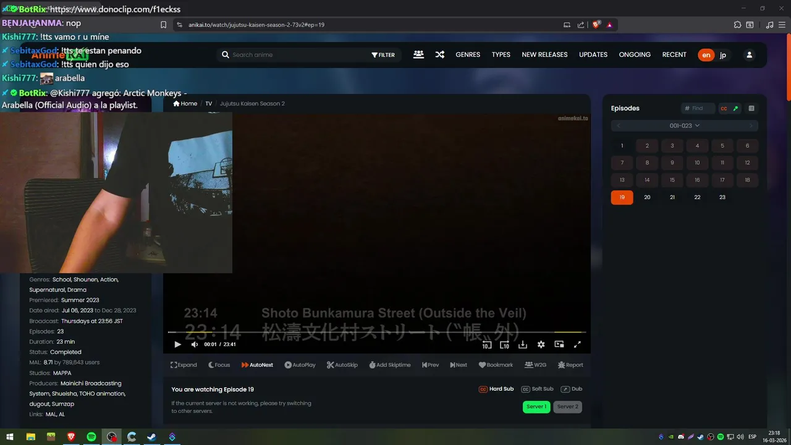Viewport: 791px width, 445px height.
Task: Bookmark this anime
Action: 496,365
